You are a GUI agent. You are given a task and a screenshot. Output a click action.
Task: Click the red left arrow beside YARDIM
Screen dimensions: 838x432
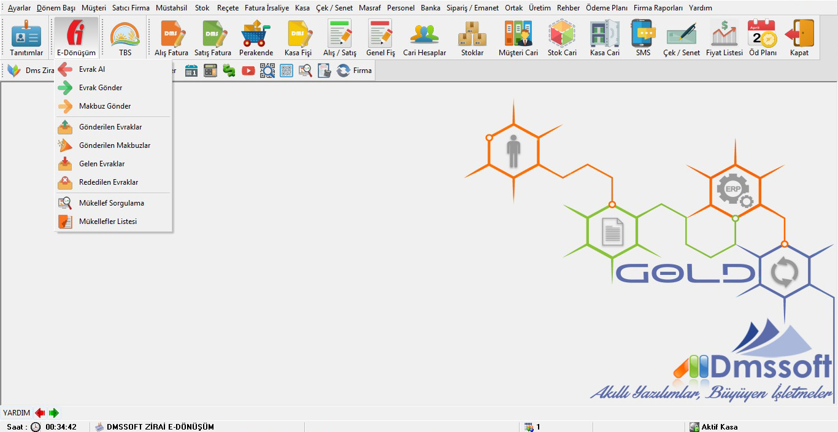click(x=40, y=413)
